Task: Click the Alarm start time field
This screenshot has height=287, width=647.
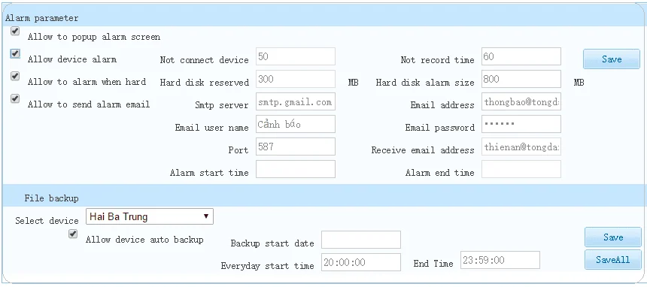Action: click(296, 169)
